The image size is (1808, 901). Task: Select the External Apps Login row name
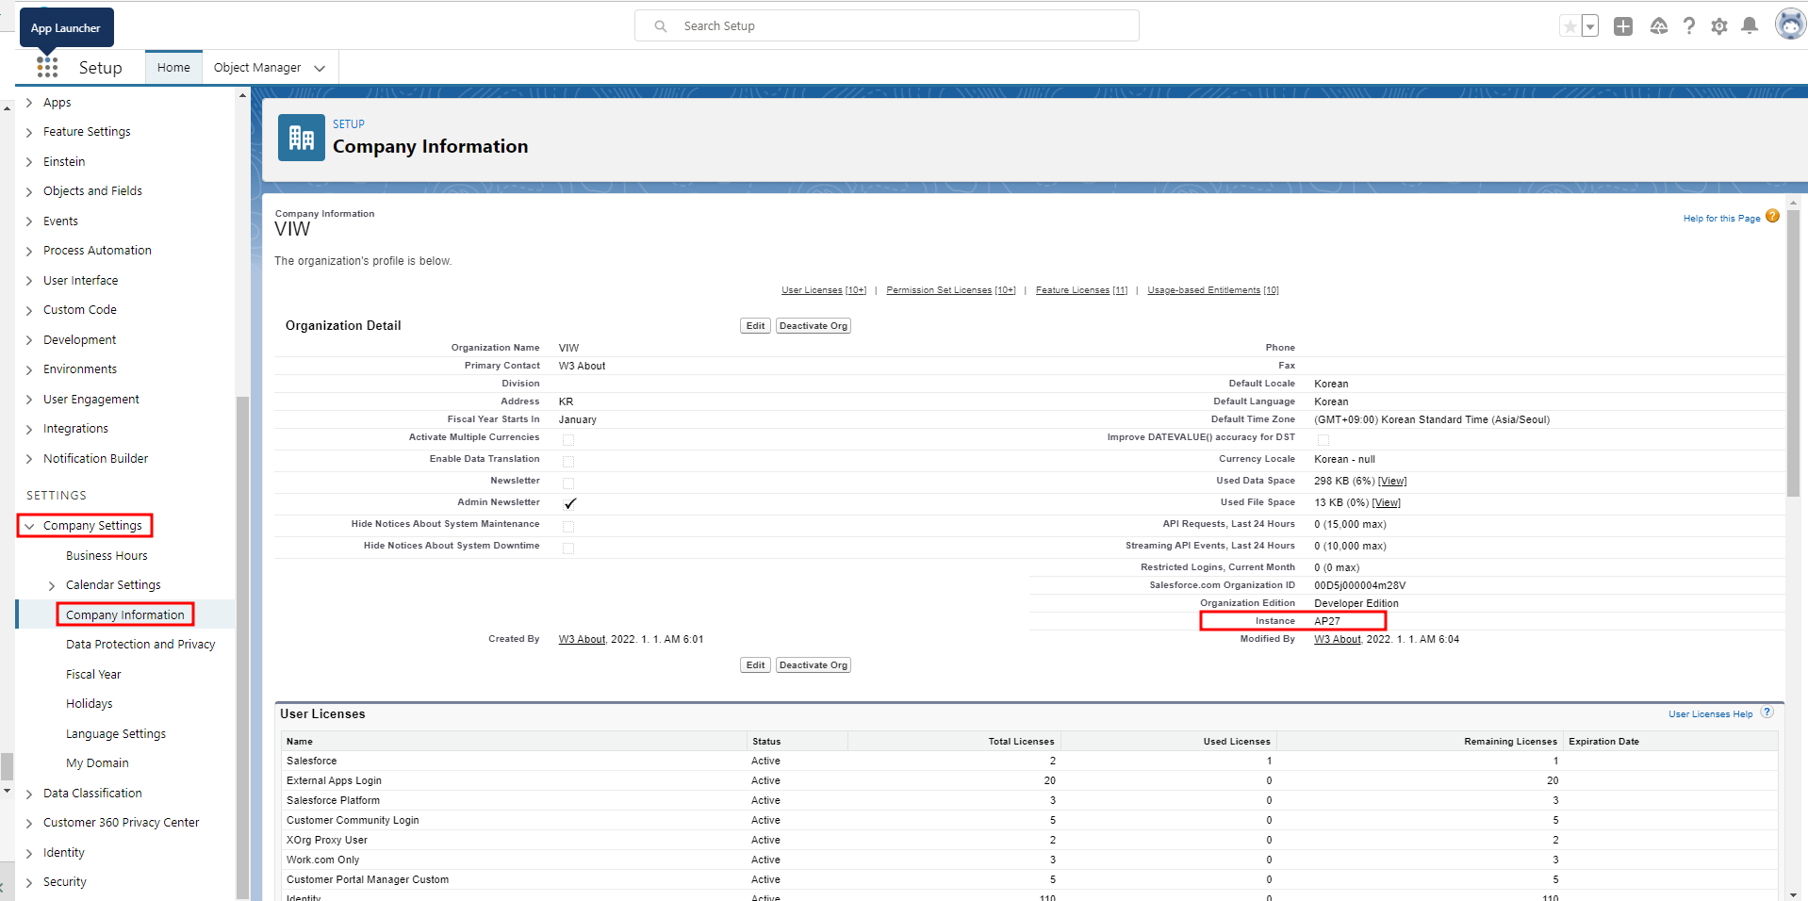[x=334, y=780]
